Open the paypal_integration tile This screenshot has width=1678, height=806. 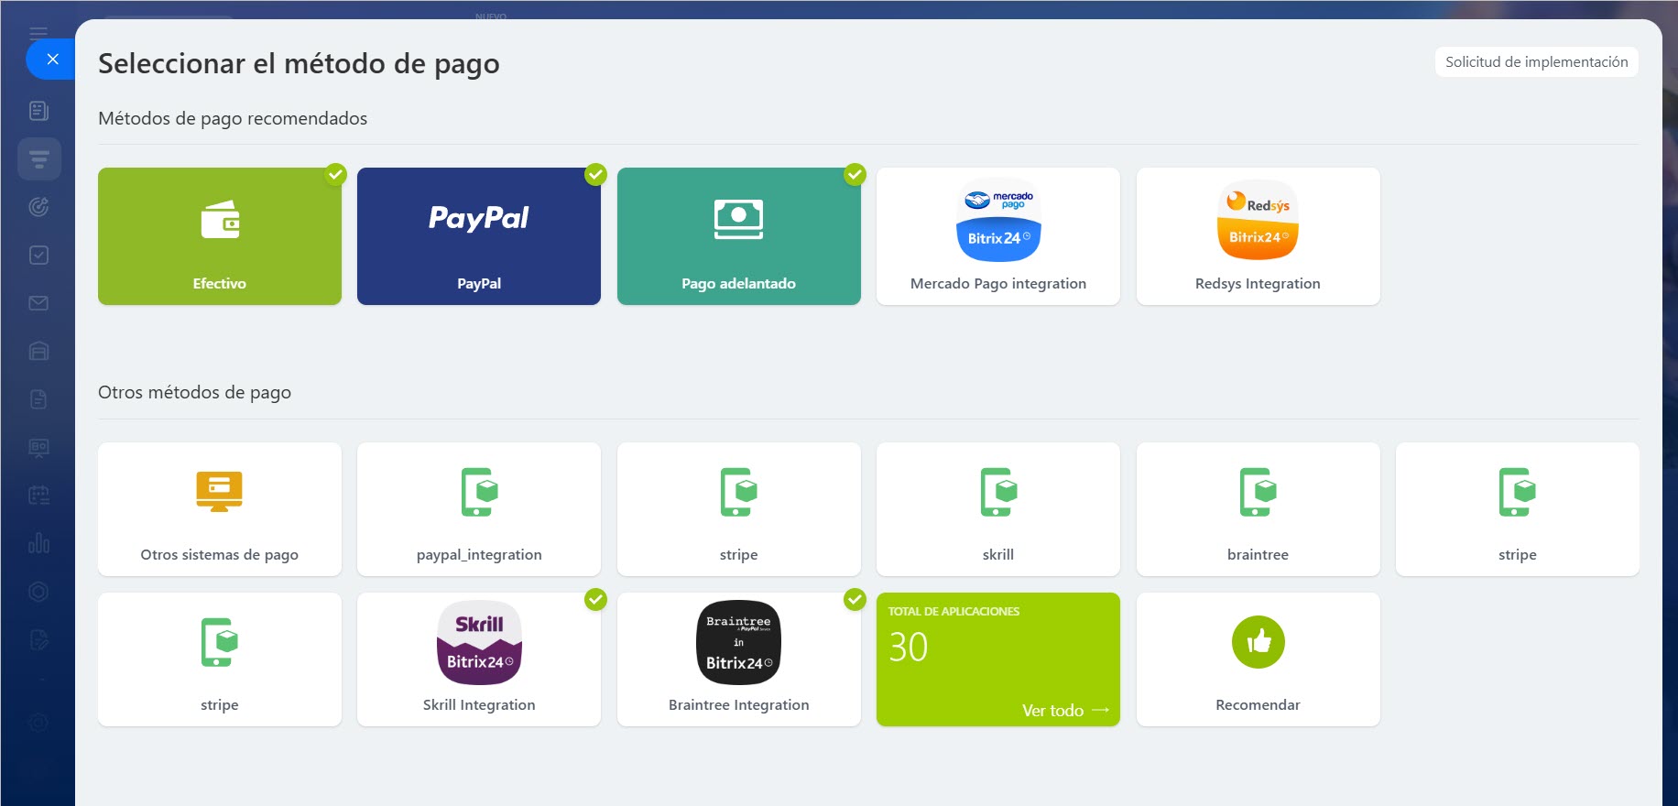pos(478,509)
